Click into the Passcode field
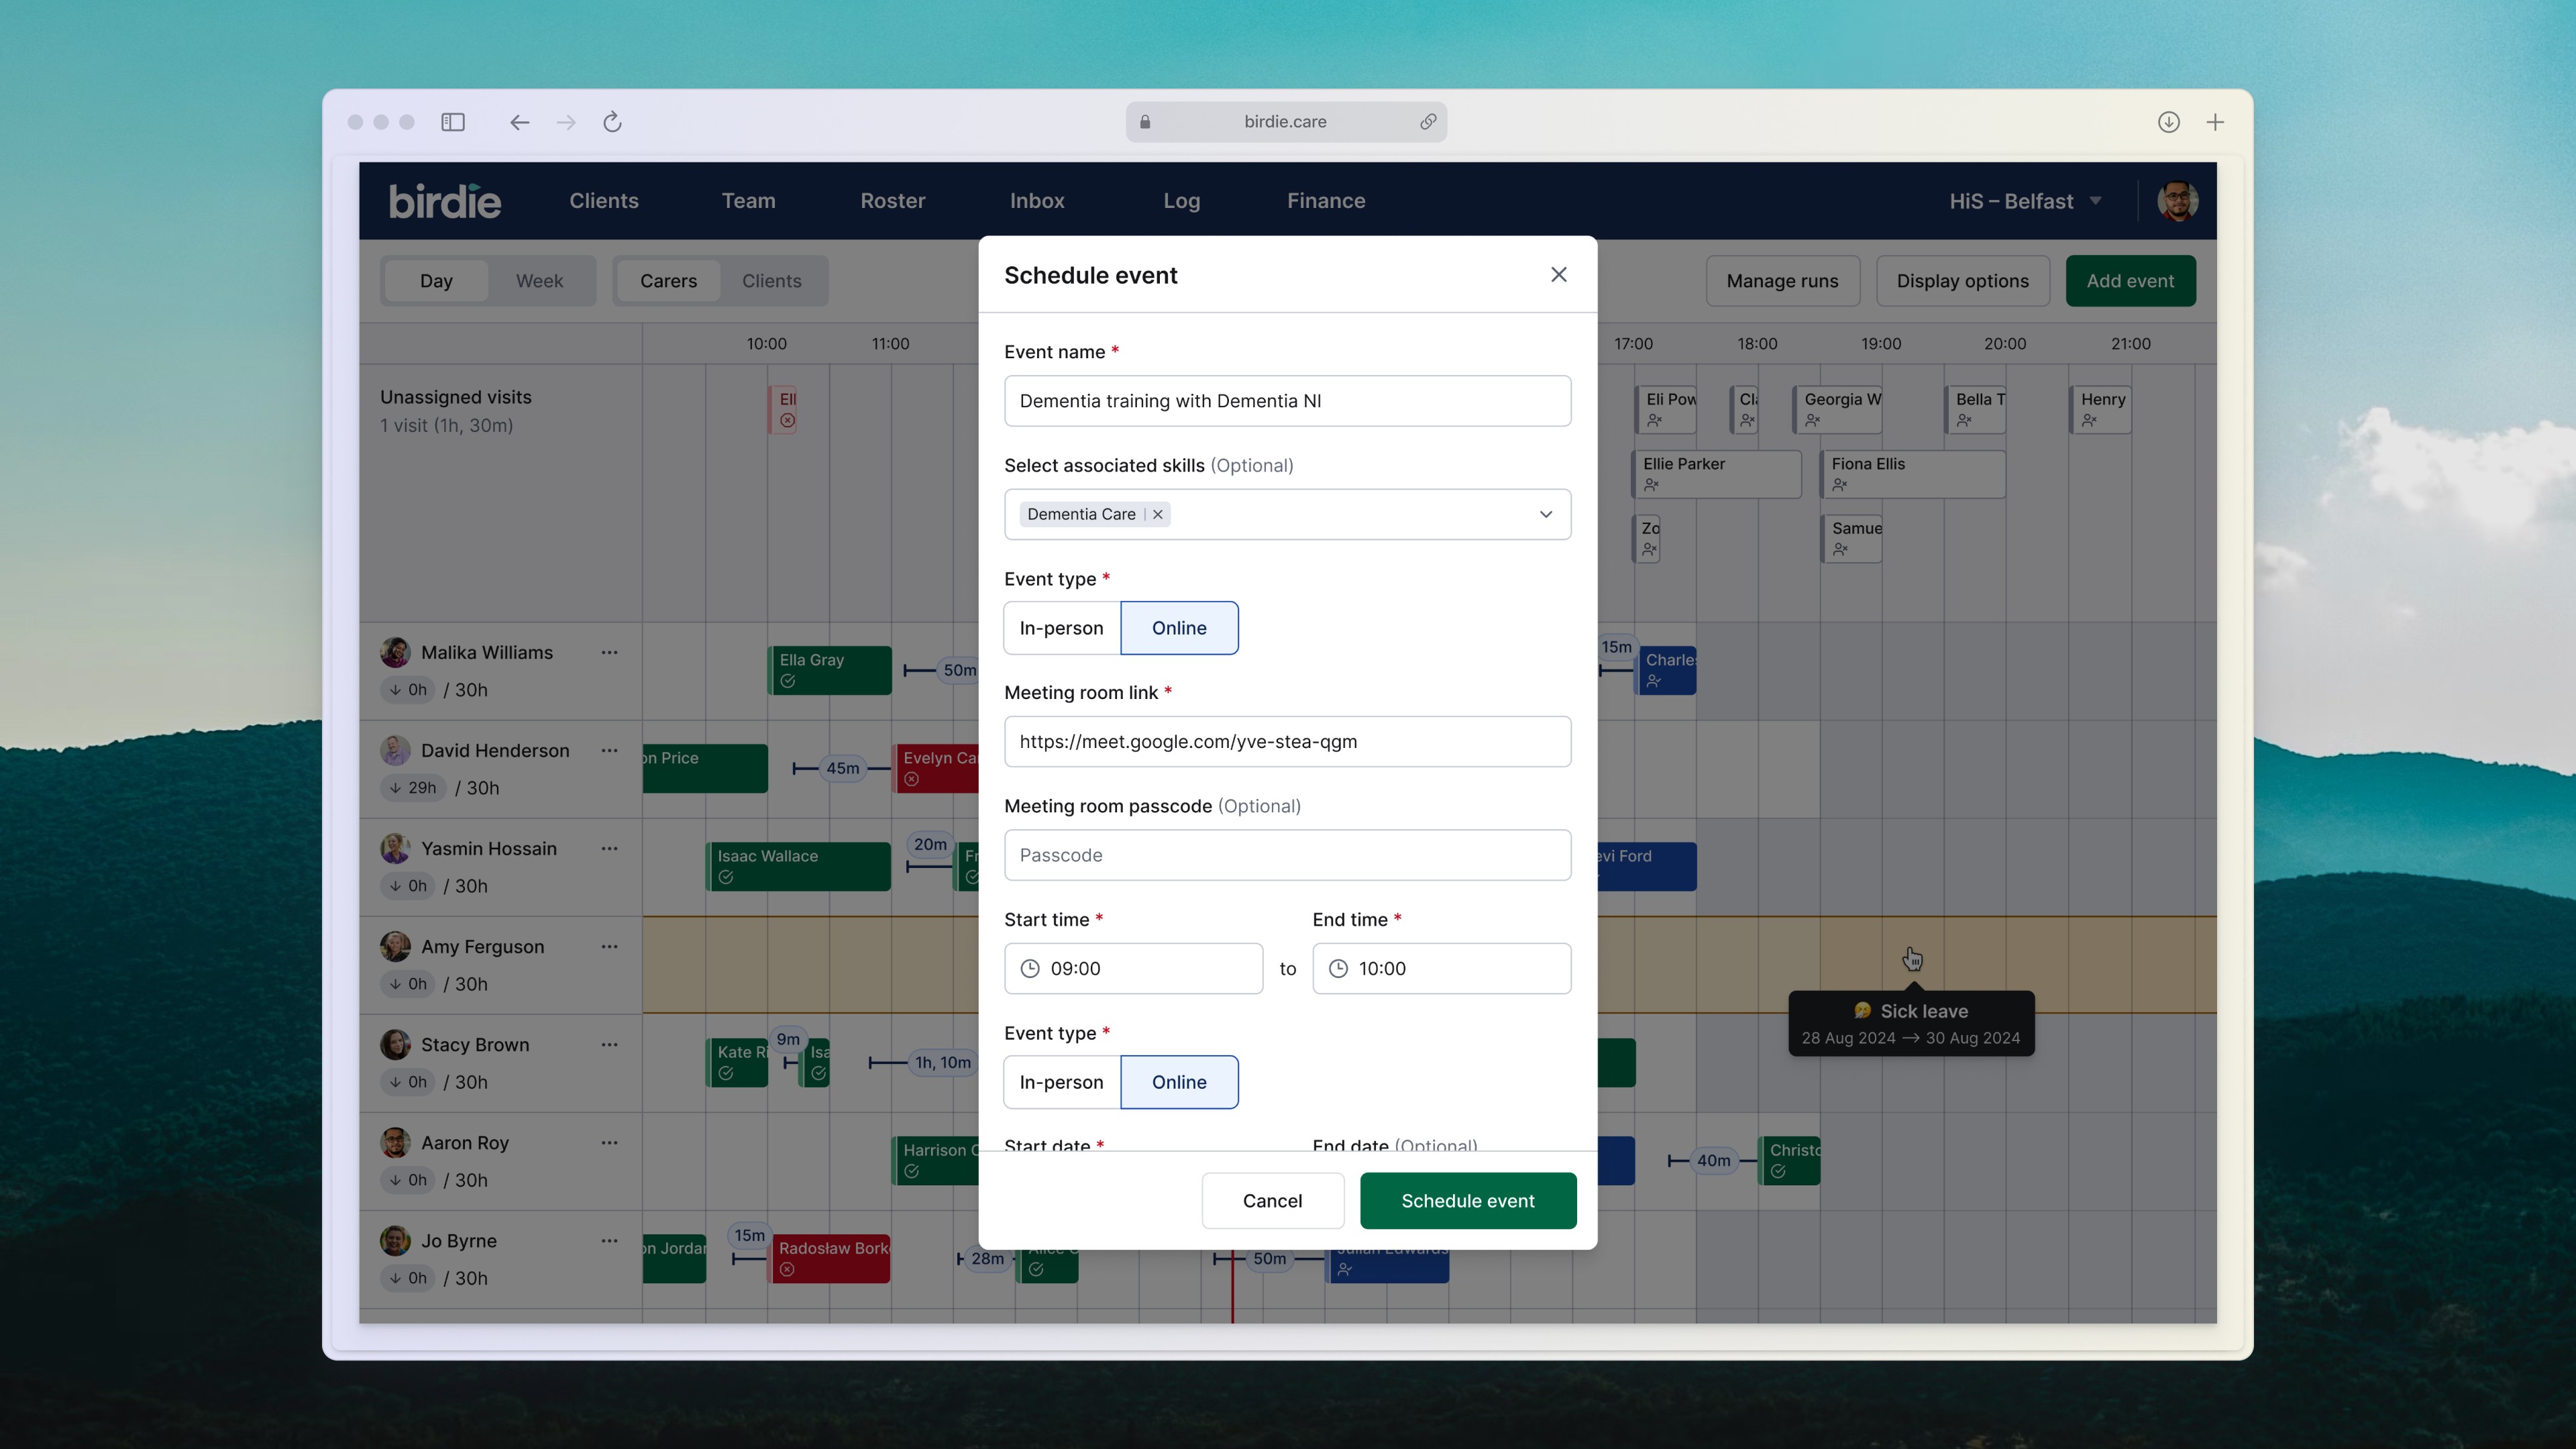Viewport: 2576px width, 1449px height. click(x=1287, y=855)
